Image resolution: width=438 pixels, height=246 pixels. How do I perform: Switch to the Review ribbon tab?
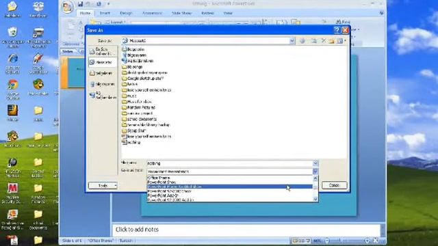pyautogui.click(x=207, y=13)
